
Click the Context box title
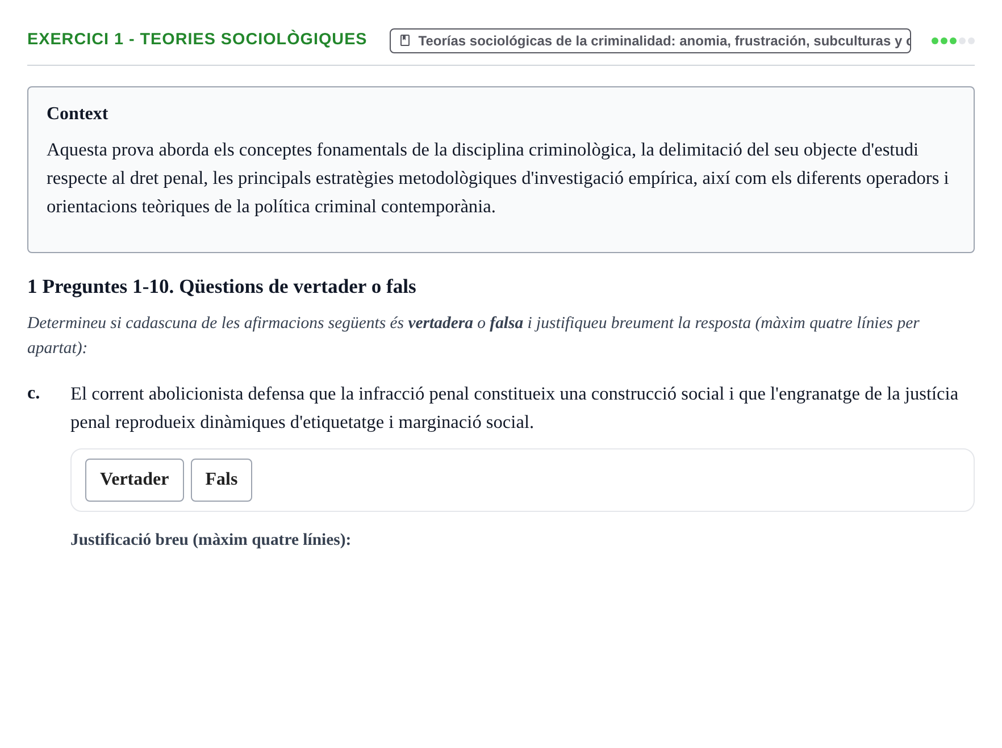pyautogui.click(x=77, y=114)
